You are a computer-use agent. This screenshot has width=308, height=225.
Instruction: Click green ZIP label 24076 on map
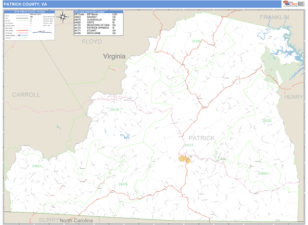tap(123, 184)
